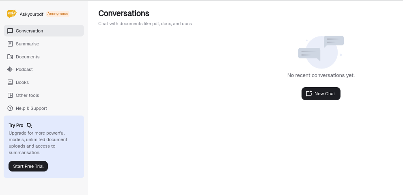Screen dimensions: 403x195
Task: Open Other tools from sidebar
Action: (44, 95)
